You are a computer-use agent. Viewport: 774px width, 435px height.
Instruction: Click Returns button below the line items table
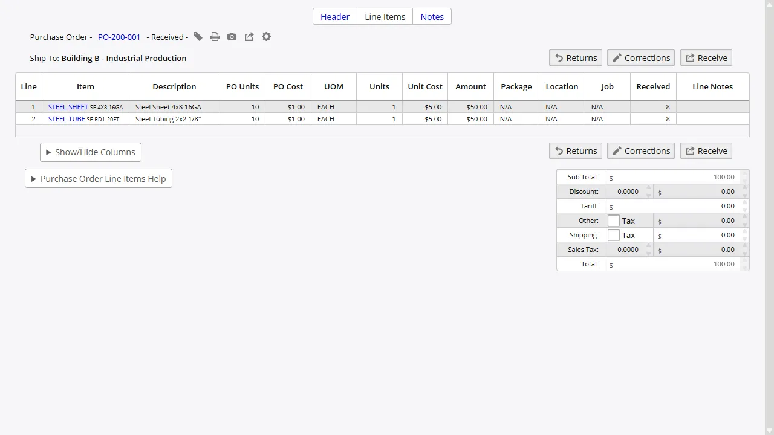coord(576,151)
